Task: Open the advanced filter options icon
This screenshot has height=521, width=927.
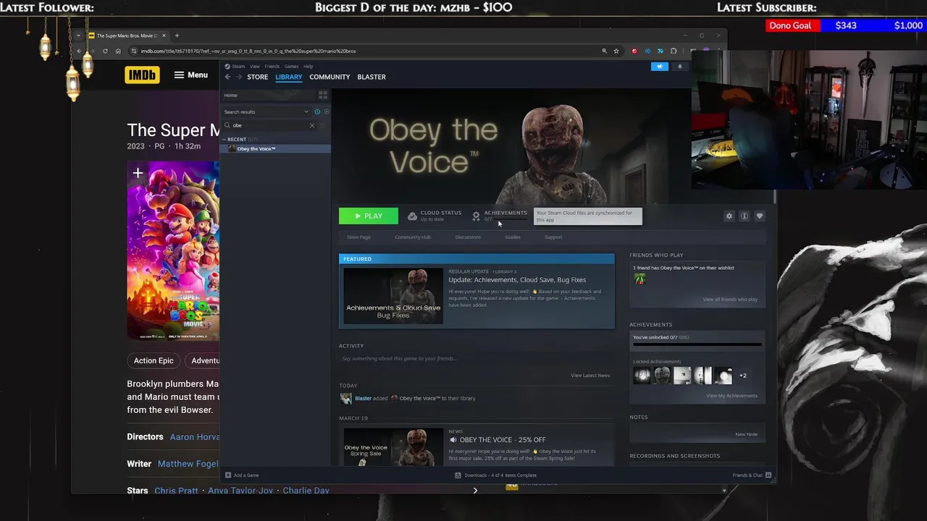Action: pyautogui.click(x=323, y=125)
